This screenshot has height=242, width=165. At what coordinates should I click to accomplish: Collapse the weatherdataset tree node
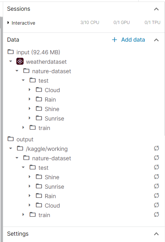click(x=11, y=62)
